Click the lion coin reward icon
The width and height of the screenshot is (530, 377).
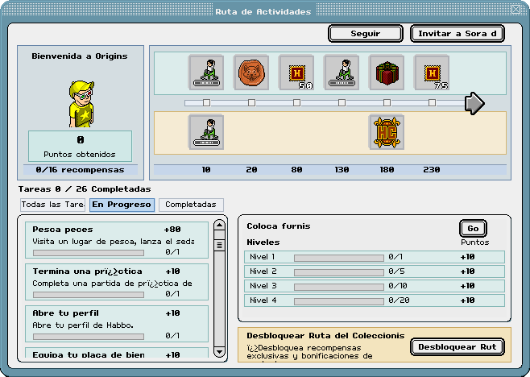coord(251,72)
